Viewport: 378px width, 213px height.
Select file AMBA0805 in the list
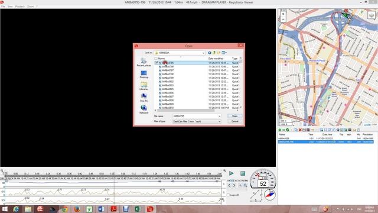(x=168, y=89)
